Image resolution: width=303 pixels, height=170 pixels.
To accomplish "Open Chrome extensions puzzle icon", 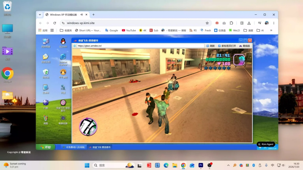I will coord(231,23).
